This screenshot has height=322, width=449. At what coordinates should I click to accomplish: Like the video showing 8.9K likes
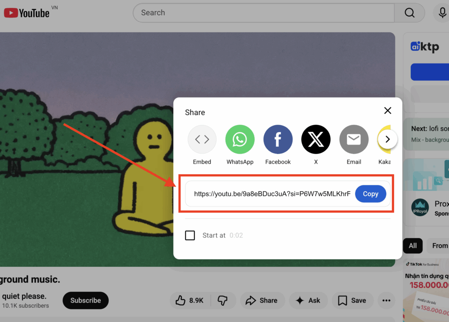[191, 301]
